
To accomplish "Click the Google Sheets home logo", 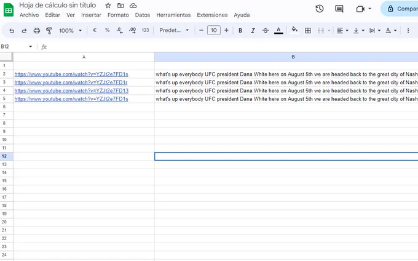I will 9,10.
